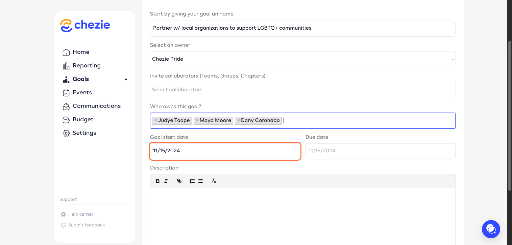
Task: Remove Judye Toope from goal owners
Action: [x=155, y=121]
